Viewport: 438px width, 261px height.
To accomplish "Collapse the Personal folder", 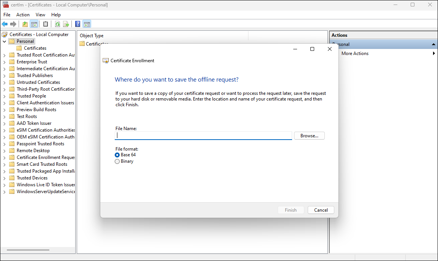I will tap(4, 41).
